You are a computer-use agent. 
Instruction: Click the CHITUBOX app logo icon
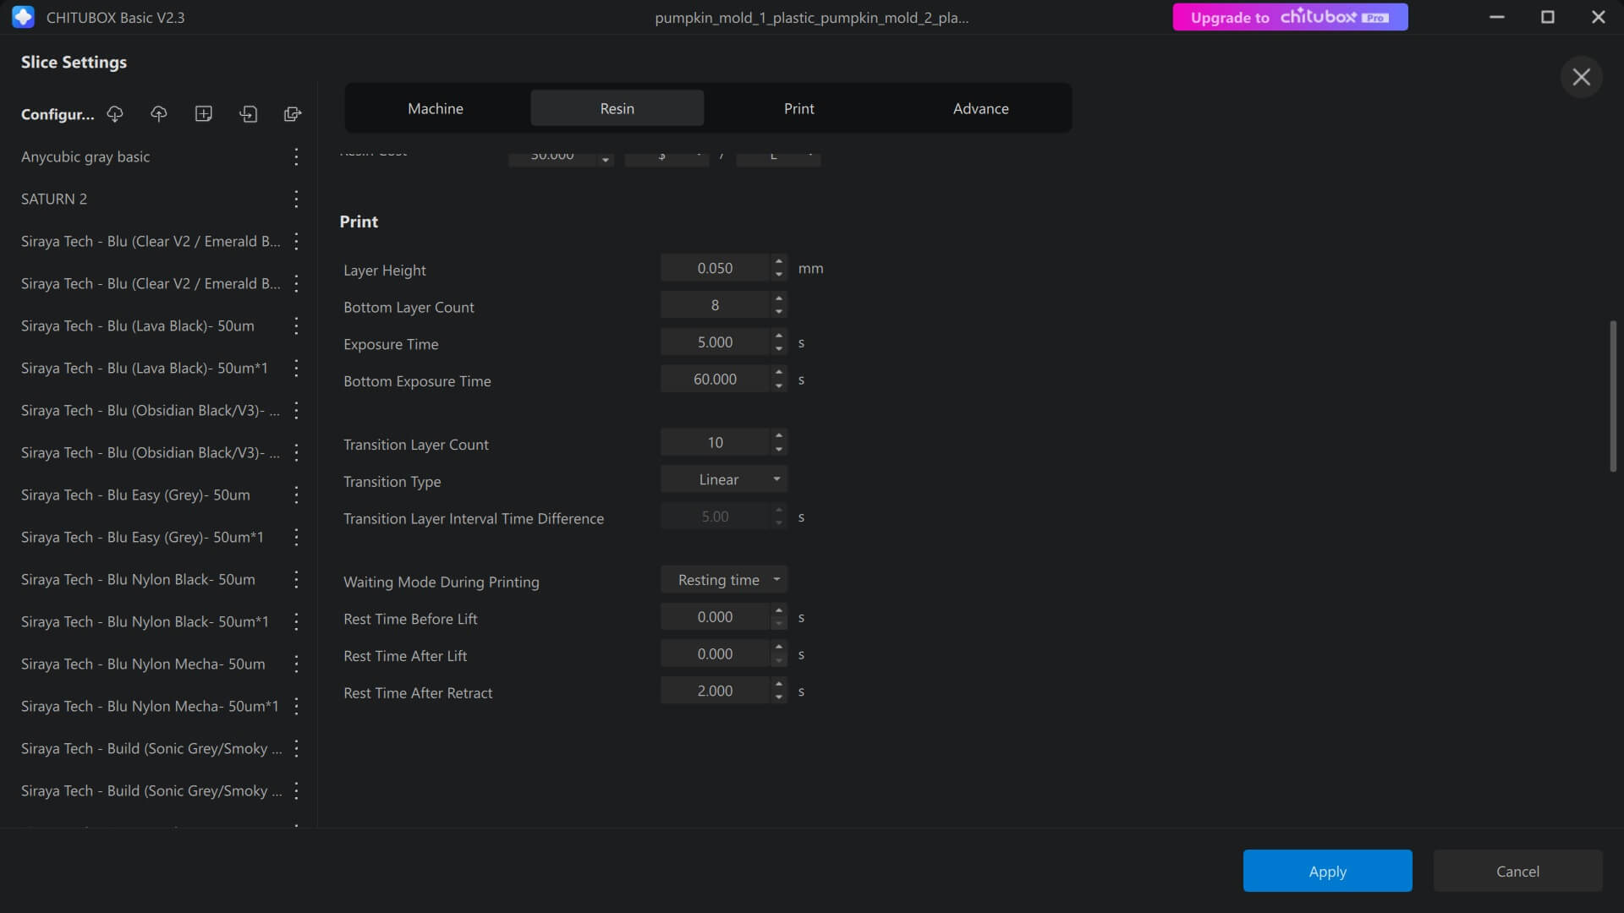click(x=24, y=17)
